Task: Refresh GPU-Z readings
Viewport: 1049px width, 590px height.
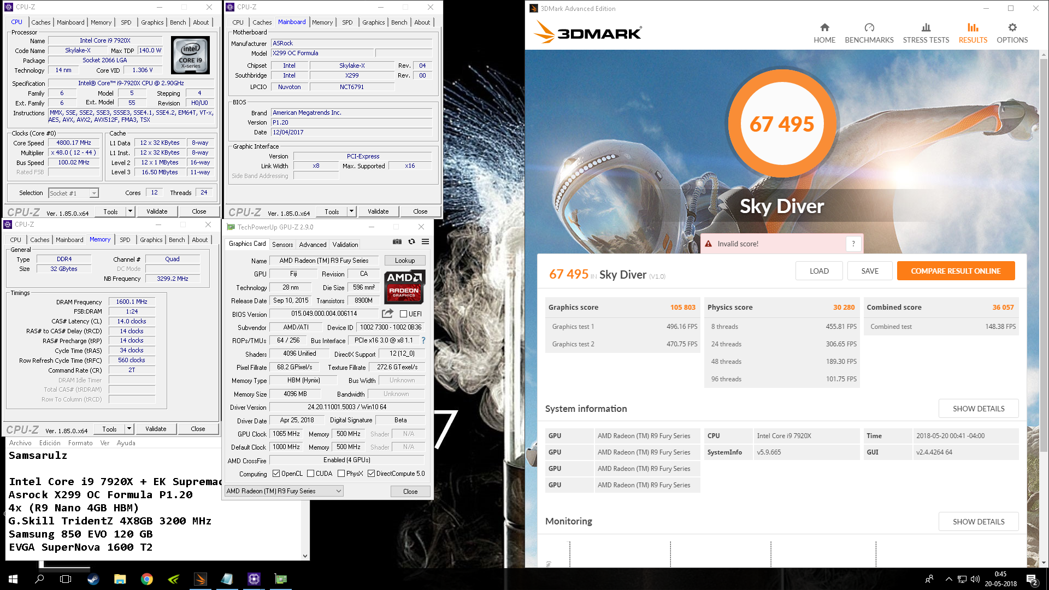Action: coord(411,241)
